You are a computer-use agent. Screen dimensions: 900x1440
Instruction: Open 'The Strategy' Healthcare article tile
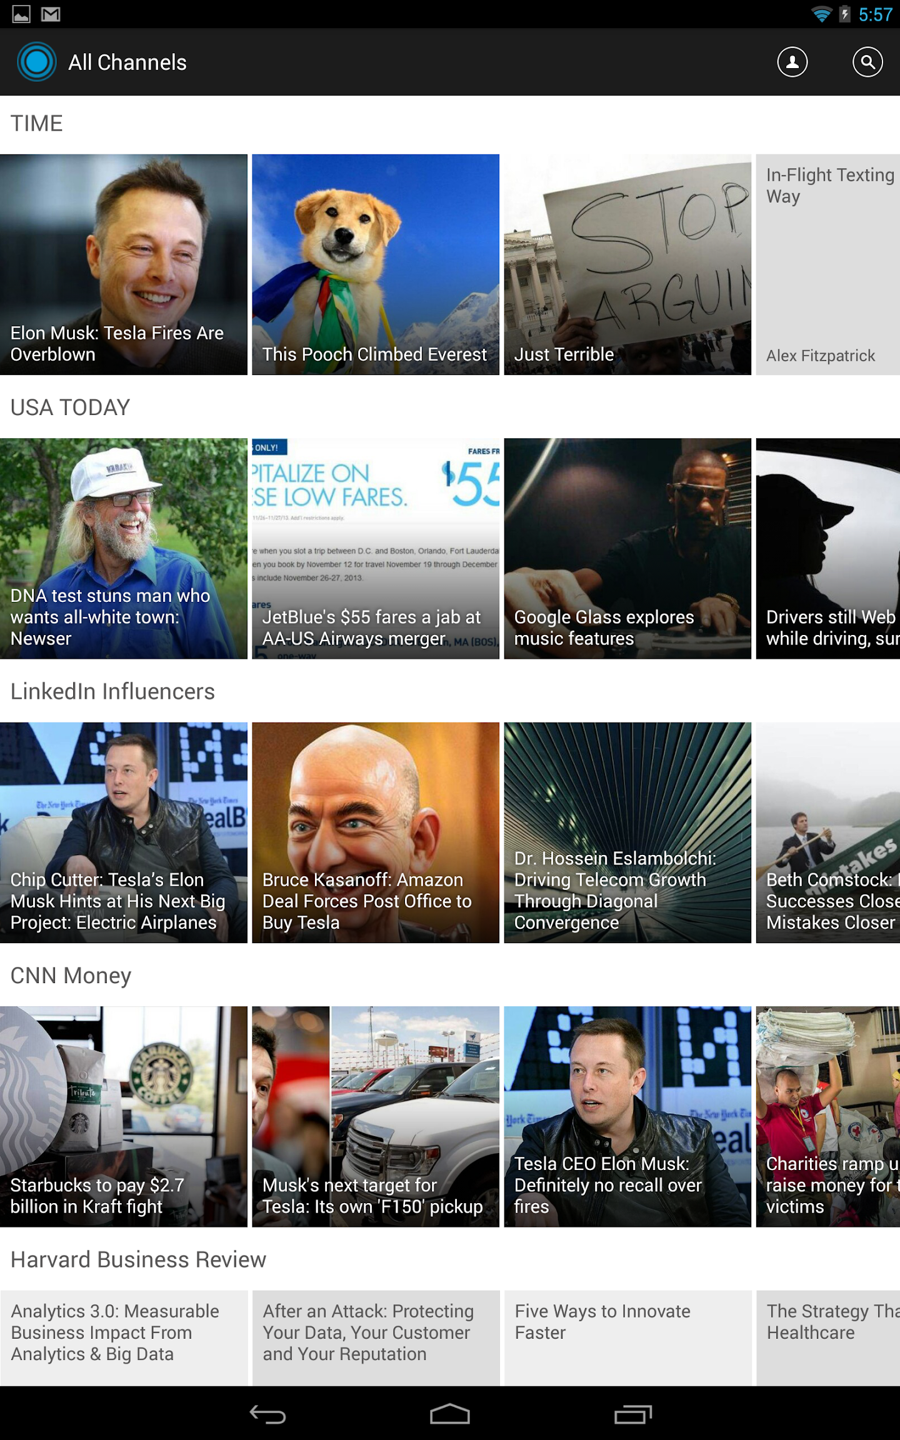[828, 1338]
